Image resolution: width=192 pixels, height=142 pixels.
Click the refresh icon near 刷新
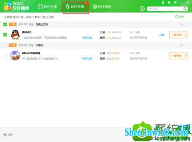(x=177, y=17)
